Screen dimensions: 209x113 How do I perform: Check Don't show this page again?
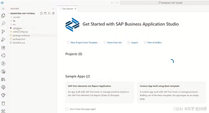(67, 109)
